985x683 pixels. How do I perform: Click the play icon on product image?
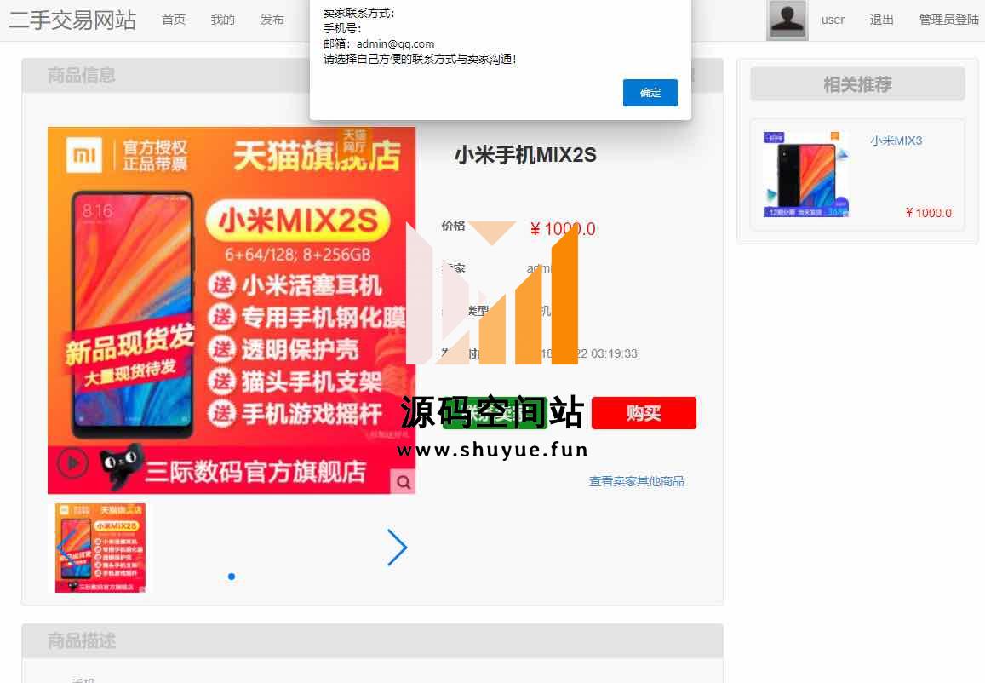[72, 464]
